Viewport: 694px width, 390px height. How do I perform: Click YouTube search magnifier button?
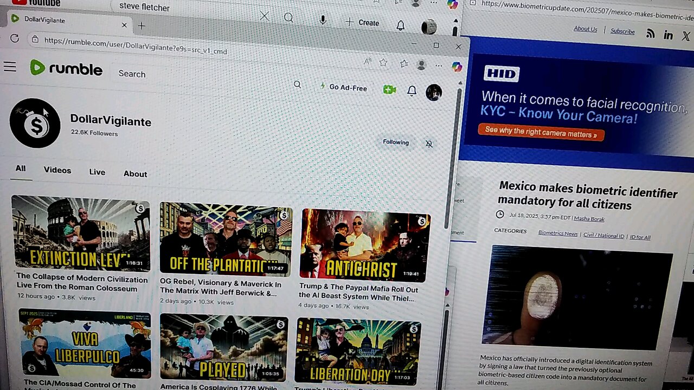coord(288,18)
